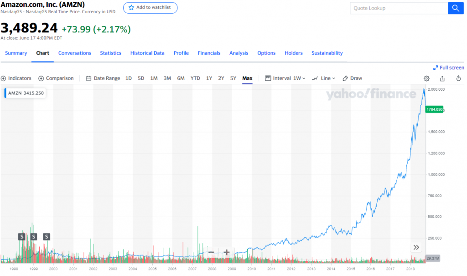Viewport: 467px width, 276px height.
Task: Click the 3,489.24 price quote
Action: tap(29, 28)
